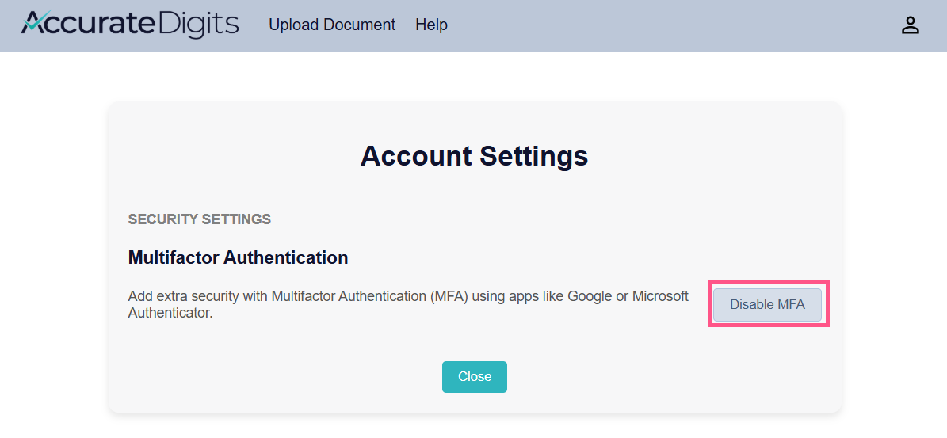This screenshot has height=438, width=947.
Task: Click the Disable MFA button
Action: pyautogui.click(x=767, y=305)
